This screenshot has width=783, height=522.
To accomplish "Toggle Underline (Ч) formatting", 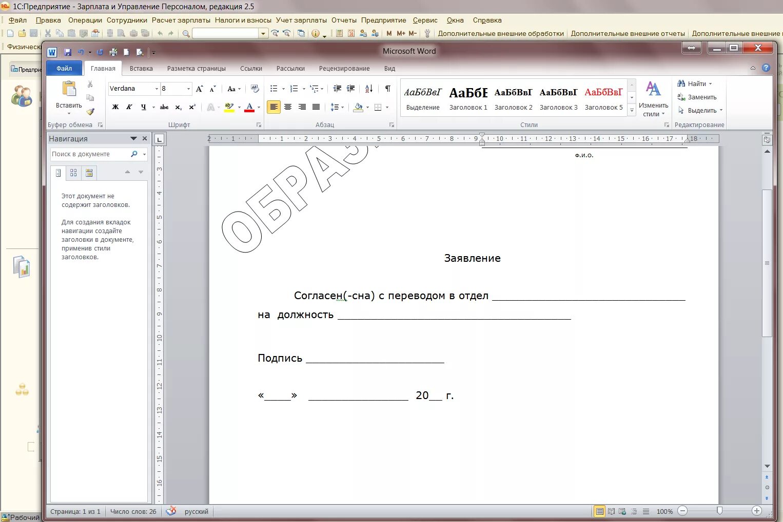I will pos(143,107).
